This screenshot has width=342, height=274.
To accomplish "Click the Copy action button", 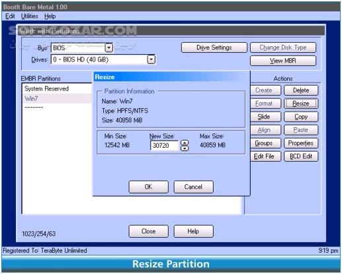I will pos(301,117).
